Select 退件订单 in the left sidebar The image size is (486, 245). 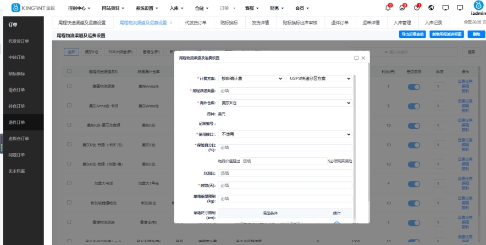(x=17, y=122)
